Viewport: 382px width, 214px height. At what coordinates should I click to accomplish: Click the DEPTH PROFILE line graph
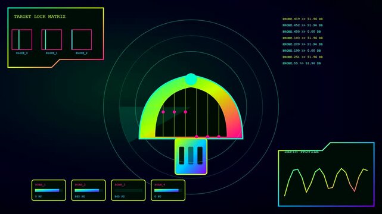326,182
